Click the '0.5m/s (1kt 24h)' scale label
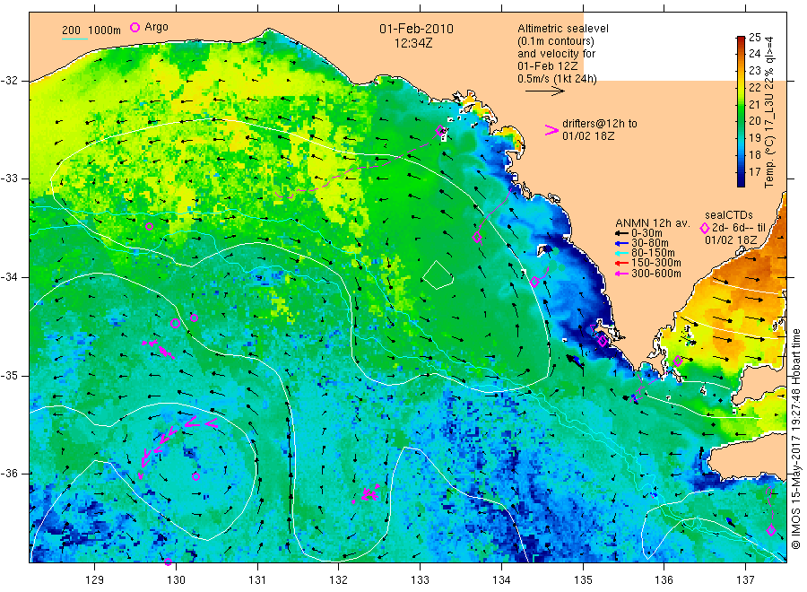The height and width of the screenshot is (592, 807). 557,79
